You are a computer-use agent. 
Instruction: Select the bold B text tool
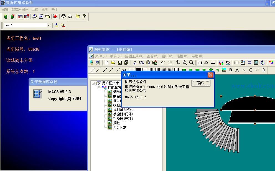[231, 70]
